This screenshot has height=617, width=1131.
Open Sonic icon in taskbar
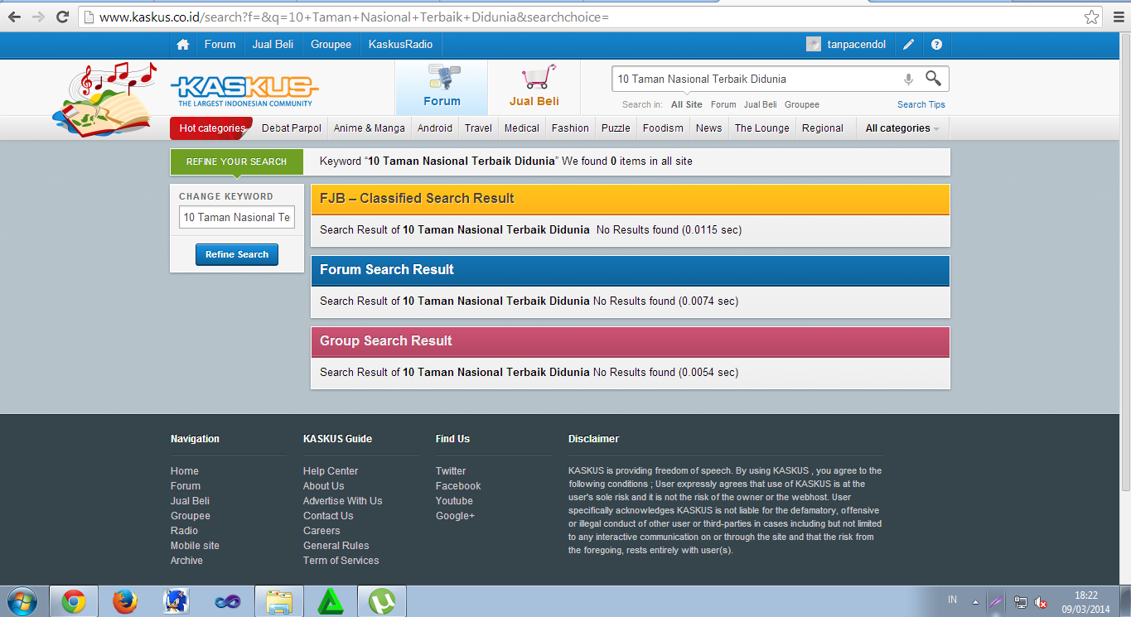click(176, 601)
